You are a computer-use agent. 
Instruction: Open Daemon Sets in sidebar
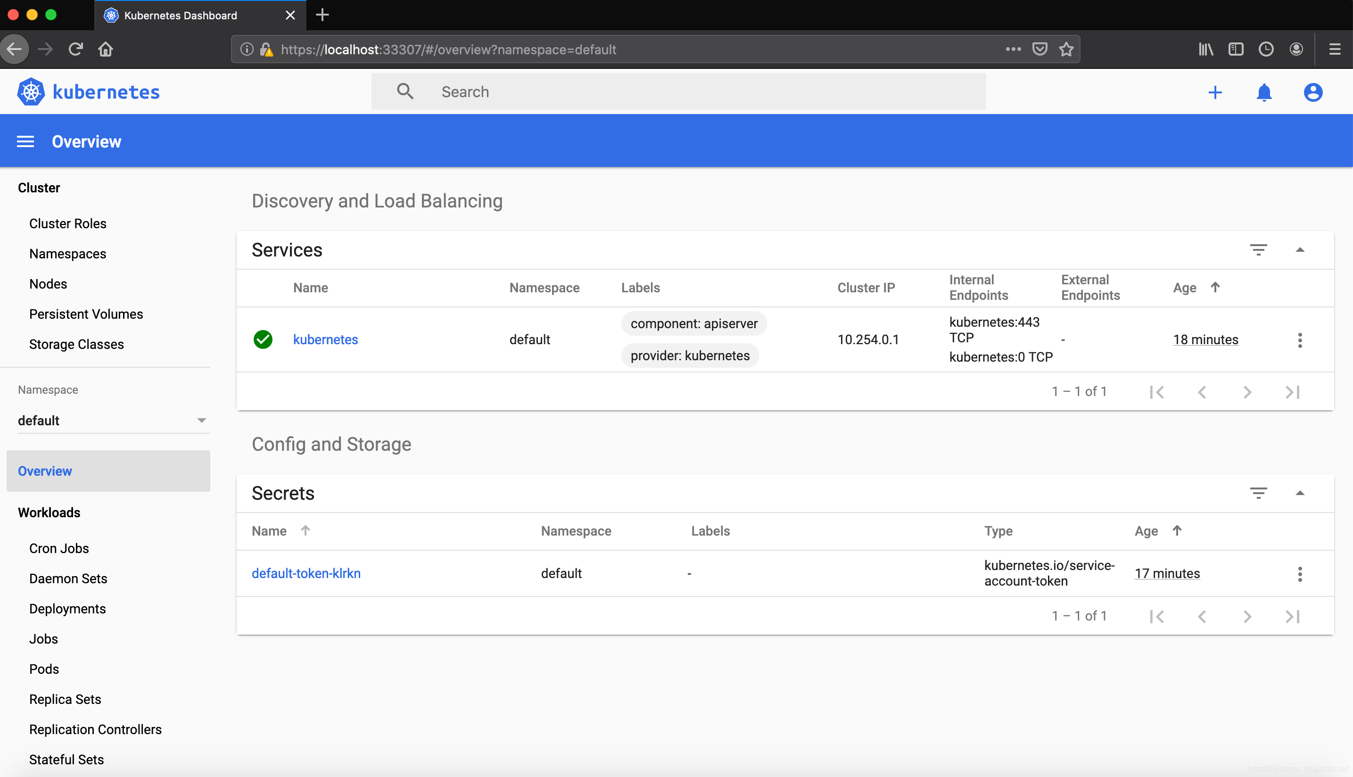[x=68, y=579]
